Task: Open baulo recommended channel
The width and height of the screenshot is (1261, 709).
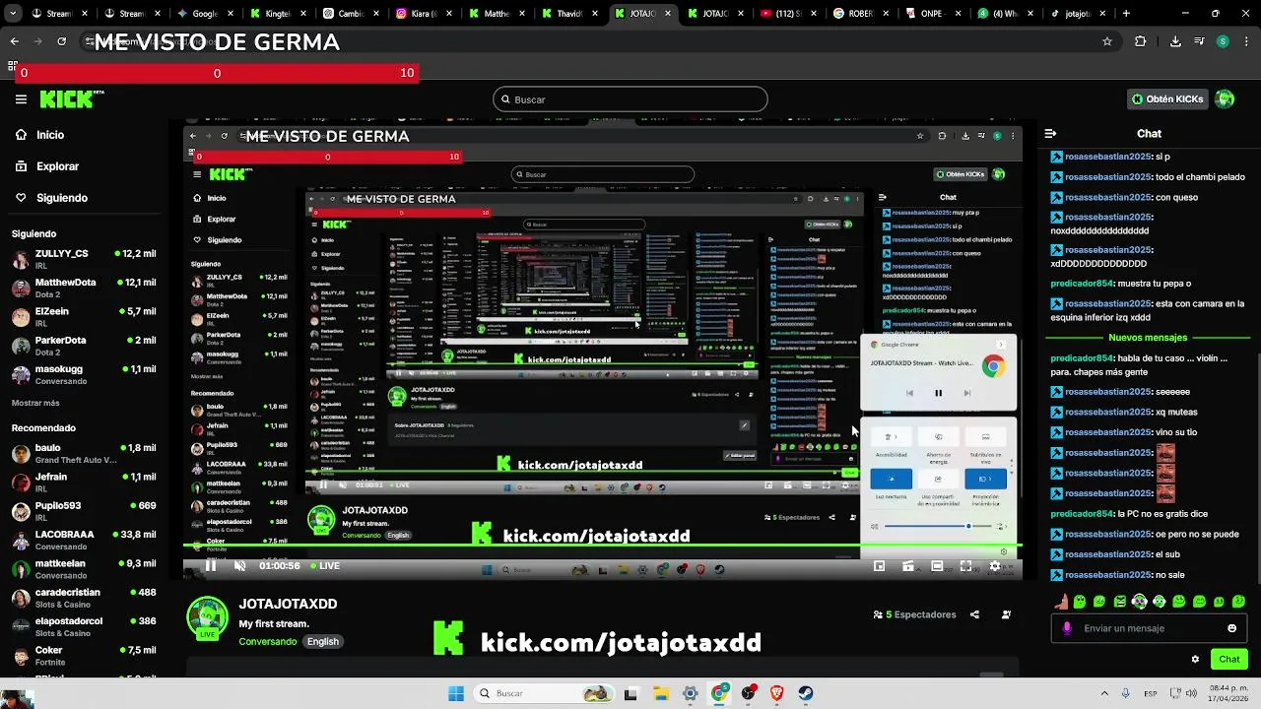Action: pos(84,453)
